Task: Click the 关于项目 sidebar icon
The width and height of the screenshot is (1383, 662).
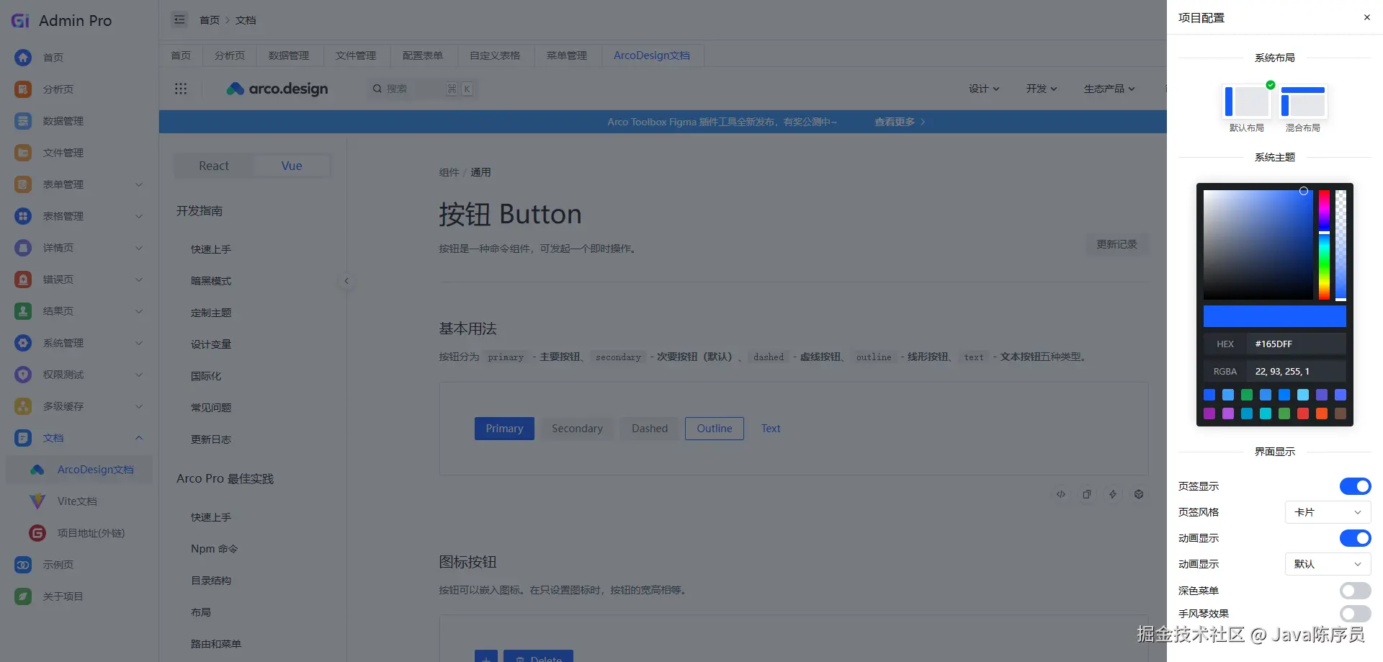Action: coord(23,596)
